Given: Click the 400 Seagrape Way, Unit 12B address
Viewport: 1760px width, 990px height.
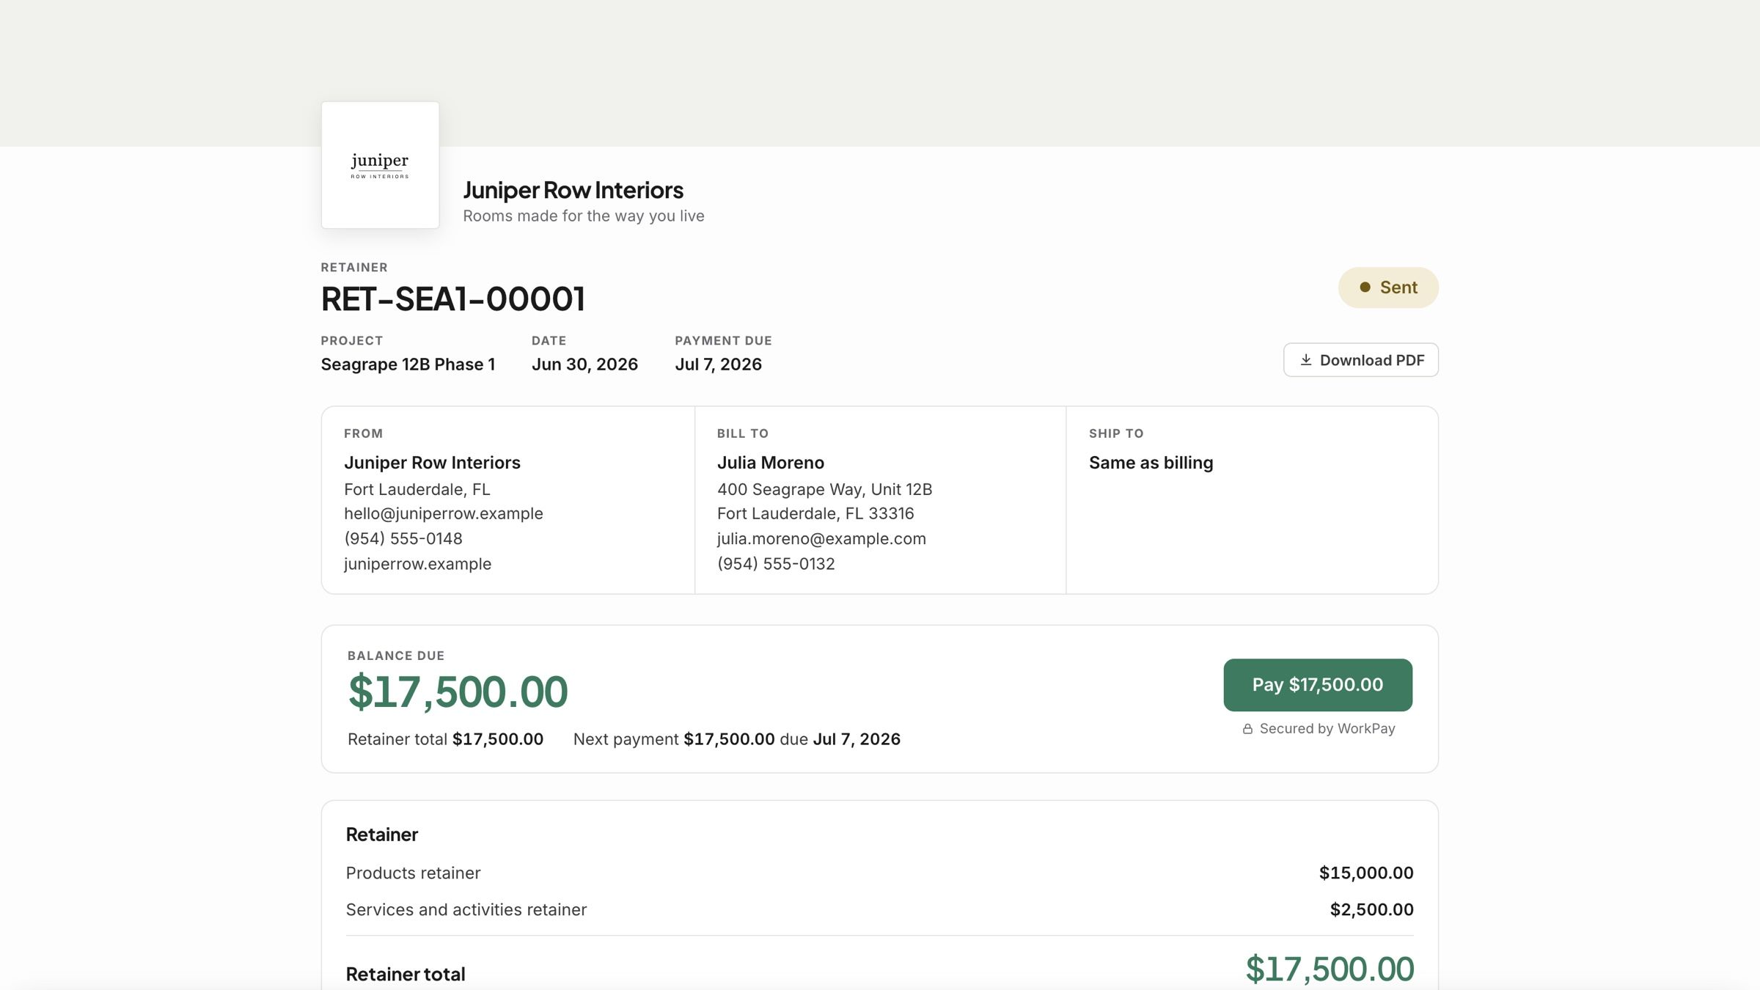Looking at the screenshot, I should [x=824, y=489].
